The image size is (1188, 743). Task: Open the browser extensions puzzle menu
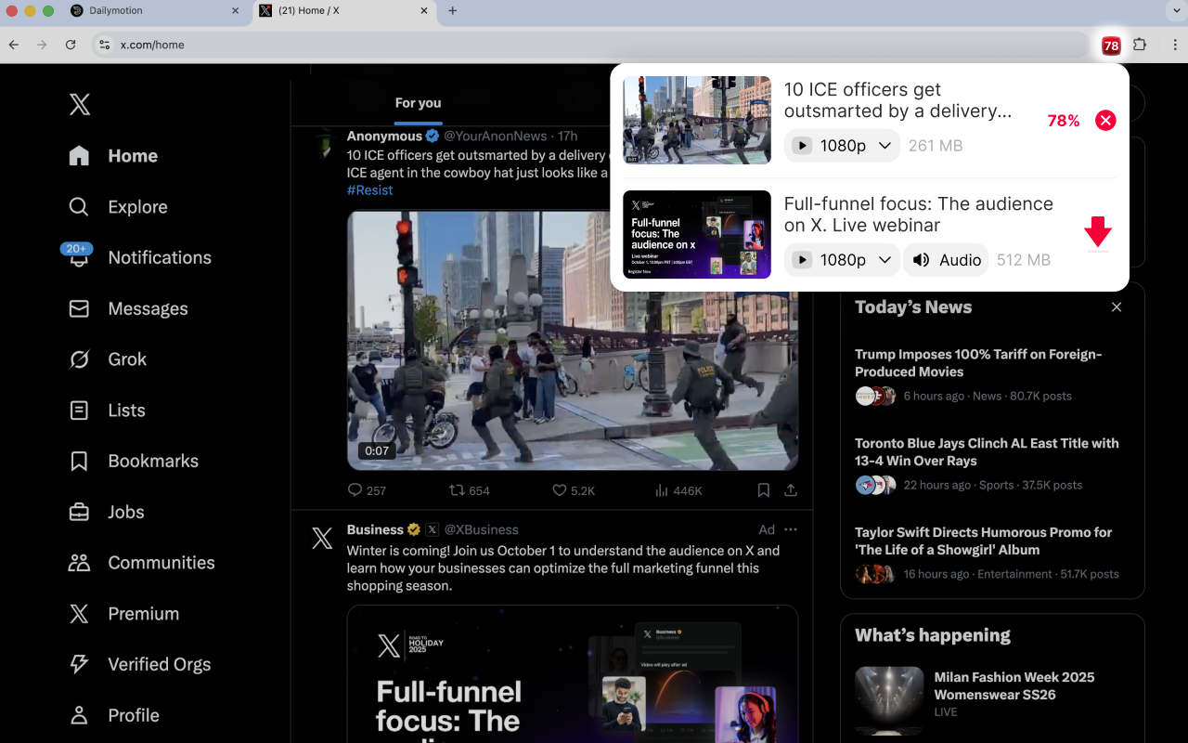click(1141, 45)
